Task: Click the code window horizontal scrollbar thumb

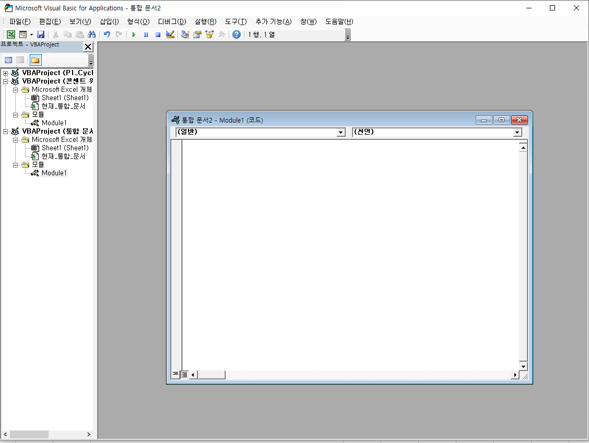Action: [x=211, y=375]
